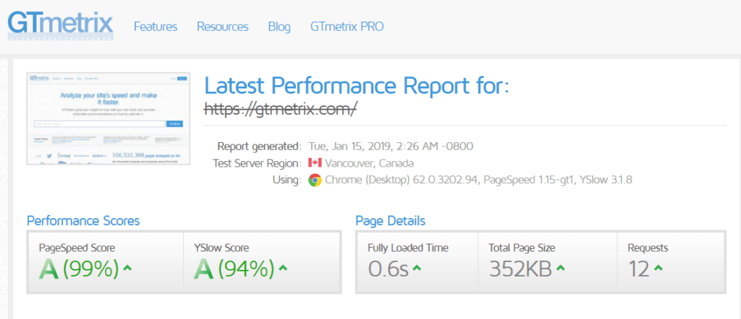Click the PageSpeed Score green arrow
Viewport: 741px width, 319px height.
[x=127, y=268]
